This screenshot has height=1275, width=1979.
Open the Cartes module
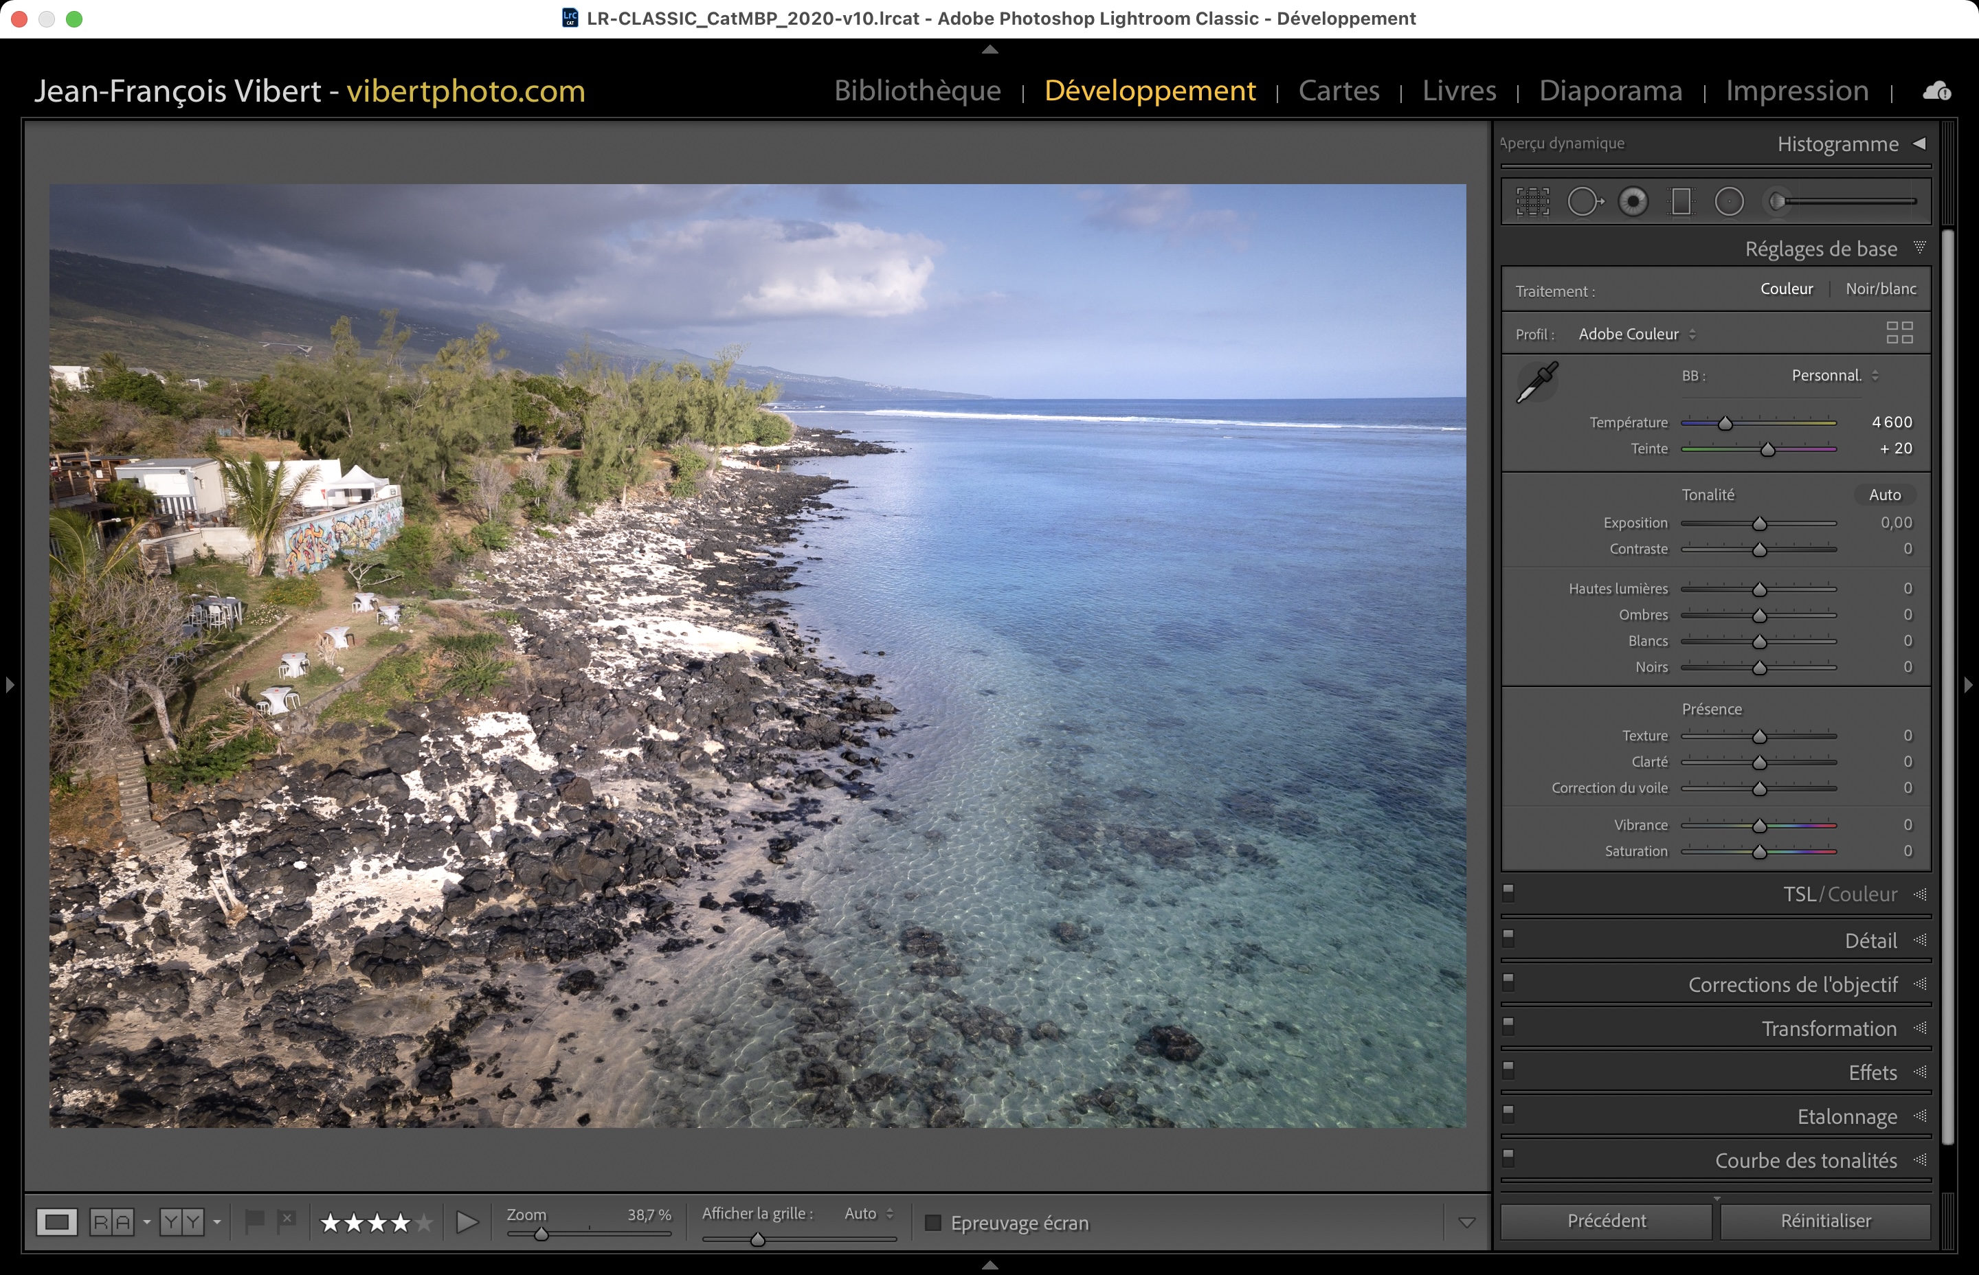click(x=1338, y=90)
